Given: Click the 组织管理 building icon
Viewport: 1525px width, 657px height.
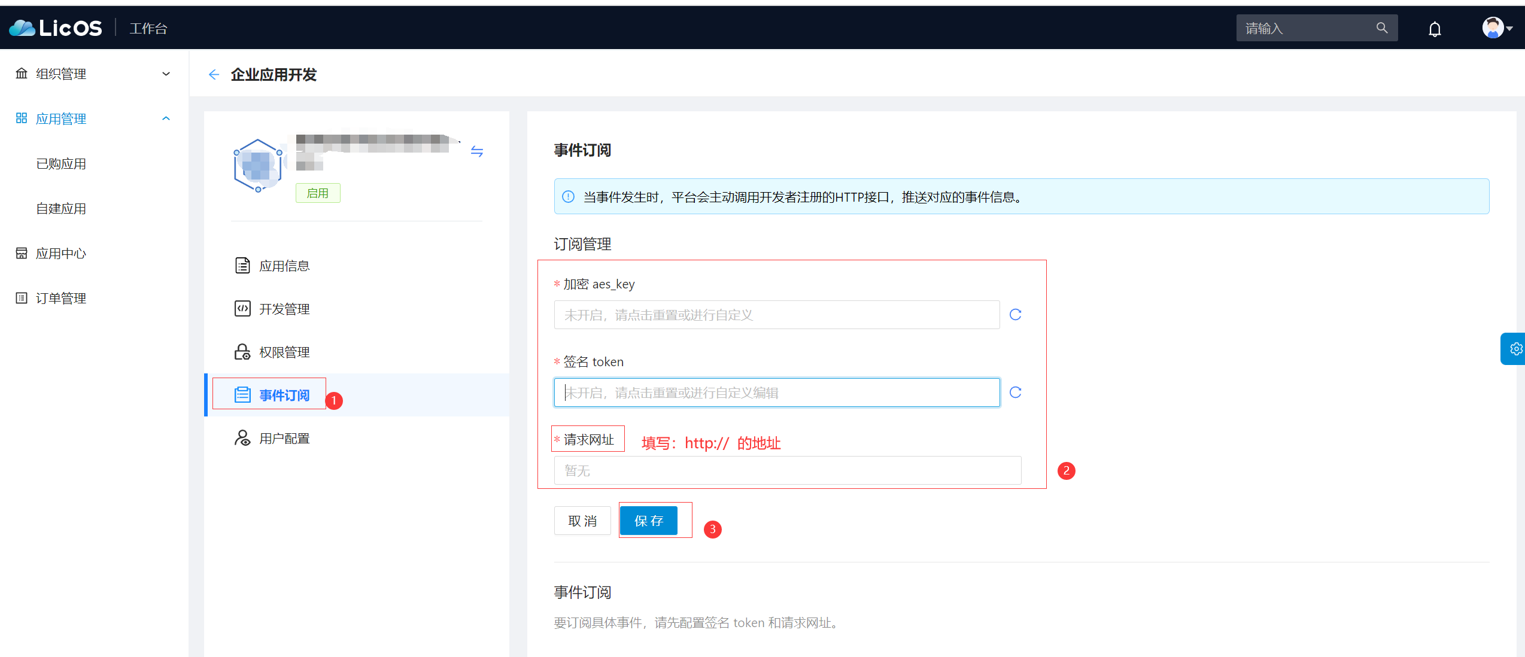Looking at the screenshot, I should coord(22,73).
